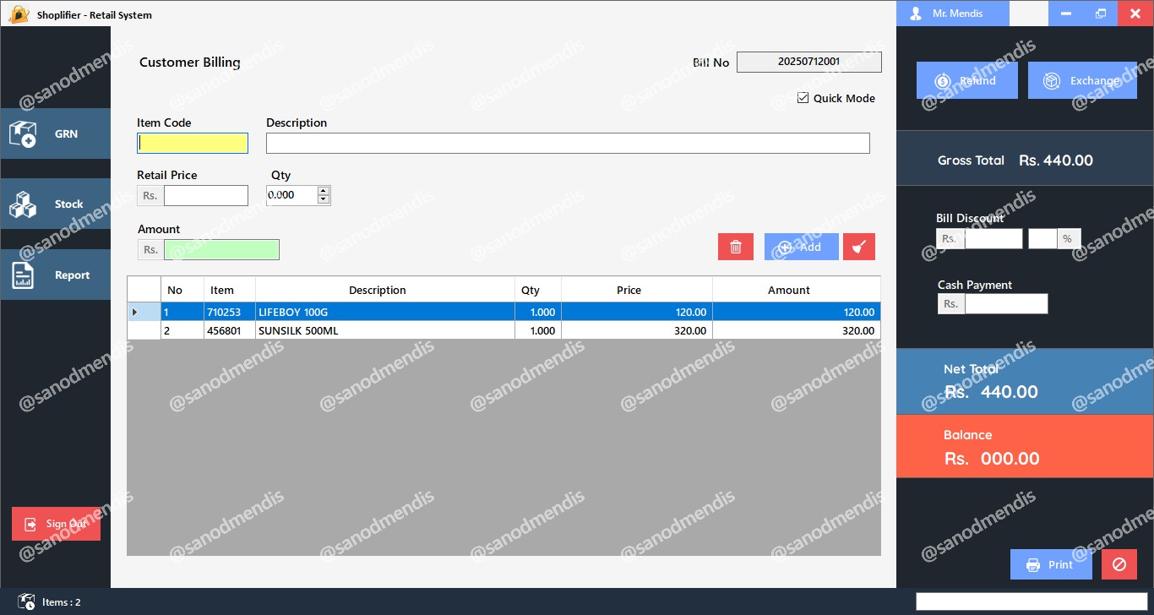Image resolution: width=1154 pixels, height=615 pixels.
Task: Select the percent option for Bill Discount
Action: (1068, 238)
